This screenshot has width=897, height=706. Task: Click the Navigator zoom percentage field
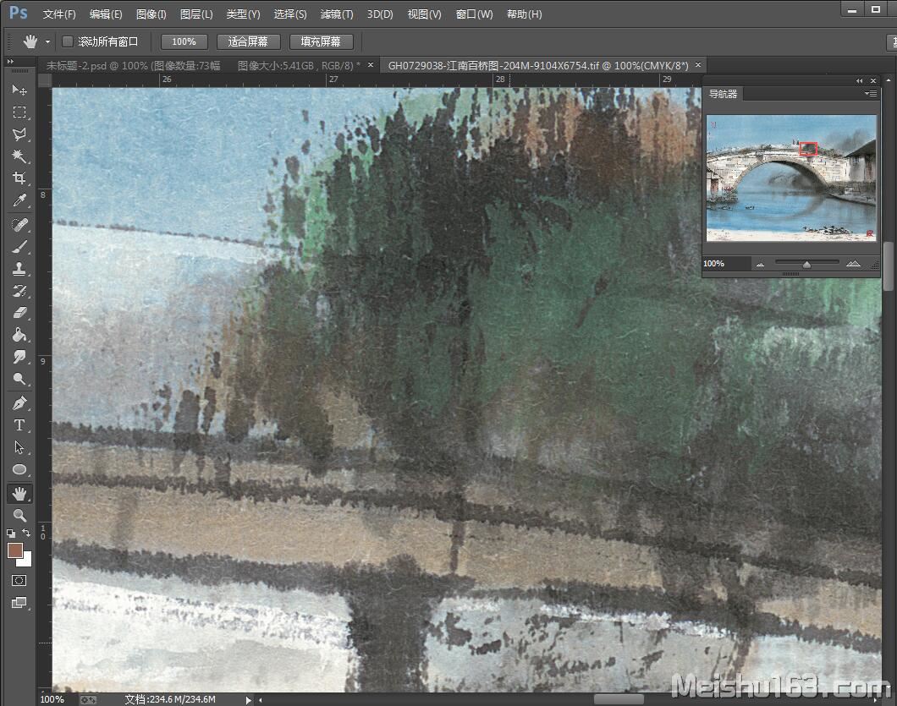tap(727, 264)
